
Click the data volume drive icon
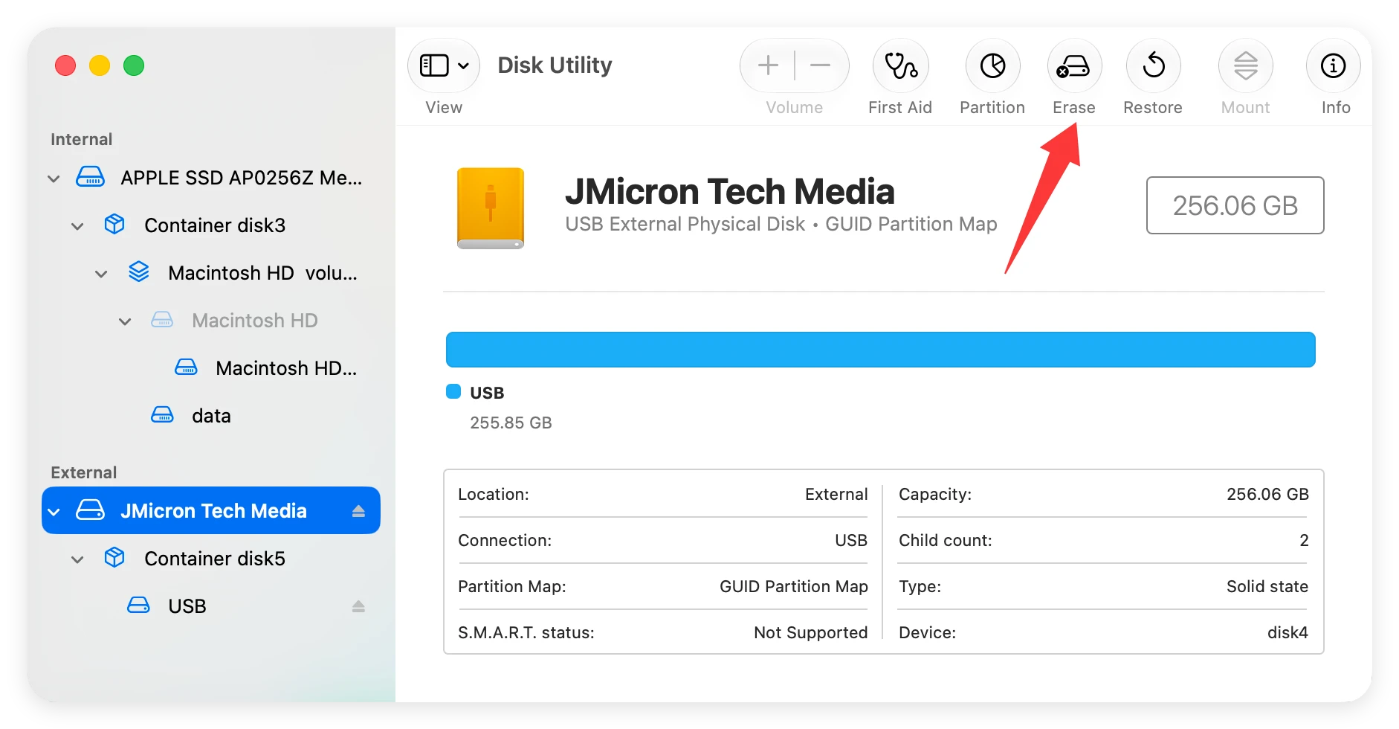tap(162, 415)
